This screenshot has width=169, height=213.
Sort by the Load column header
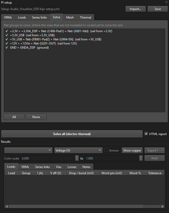coord(12,173)
